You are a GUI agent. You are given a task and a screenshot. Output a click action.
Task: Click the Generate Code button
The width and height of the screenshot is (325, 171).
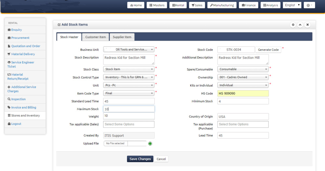pos(268,50)
